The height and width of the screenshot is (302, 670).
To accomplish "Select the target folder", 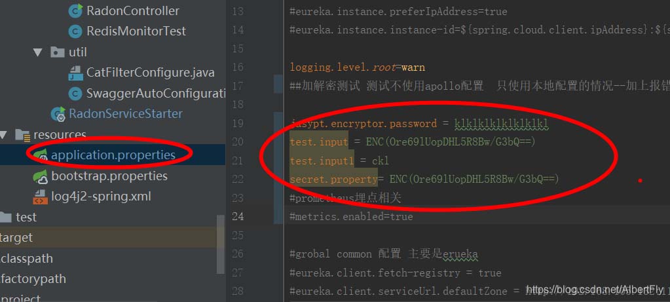I will (16, 238).
